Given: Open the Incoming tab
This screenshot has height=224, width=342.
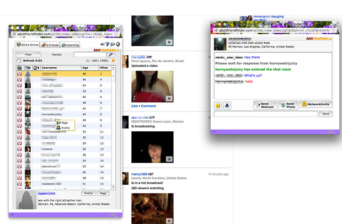Looking at the screenshot, I should pos(70,45).
